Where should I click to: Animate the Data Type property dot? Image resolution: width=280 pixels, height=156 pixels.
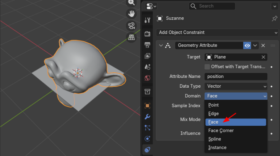point(271,86)
